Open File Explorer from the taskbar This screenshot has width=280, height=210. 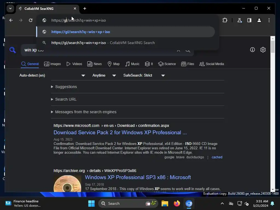(x=165, y=203)
